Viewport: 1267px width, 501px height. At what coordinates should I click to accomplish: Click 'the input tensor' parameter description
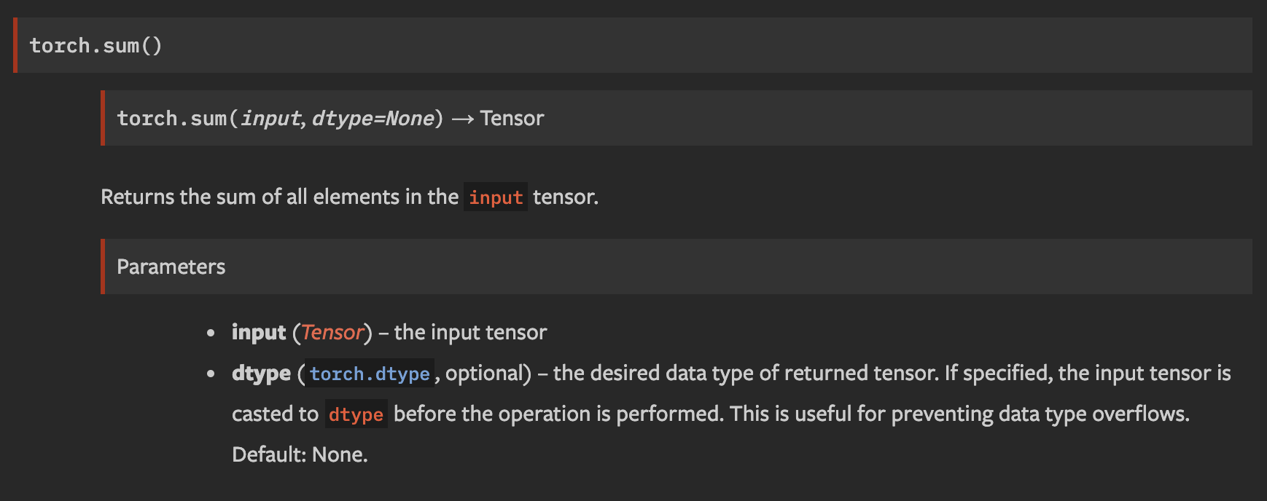click(470, 333)
